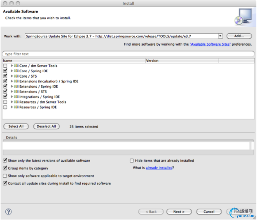The height and width of the screenshot is (220, 257).
Task: Click the Extensions / STS category icon
Action: coord(16,91)
